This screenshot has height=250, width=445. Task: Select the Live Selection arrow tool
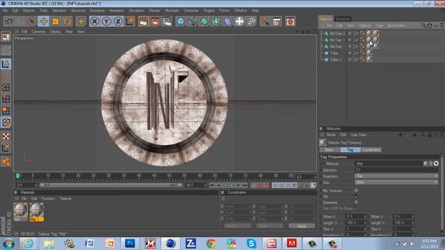click(x=32, y=22)
